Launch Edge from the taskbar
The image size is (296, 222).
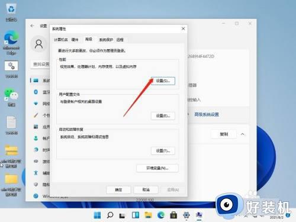pyautogui.click(x=161, y=215)
